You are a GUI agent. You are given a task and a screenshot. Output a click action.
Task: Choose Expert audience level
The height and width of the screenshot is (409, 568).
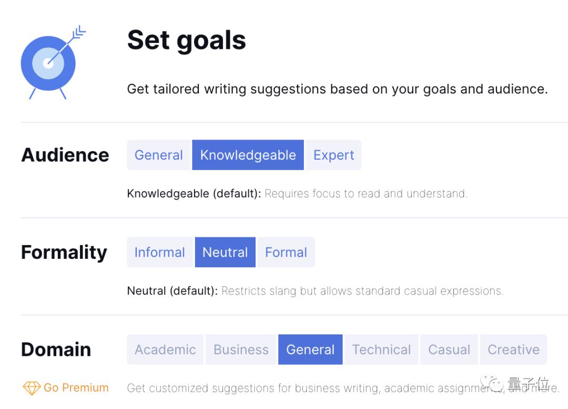(x=333, y=155)
